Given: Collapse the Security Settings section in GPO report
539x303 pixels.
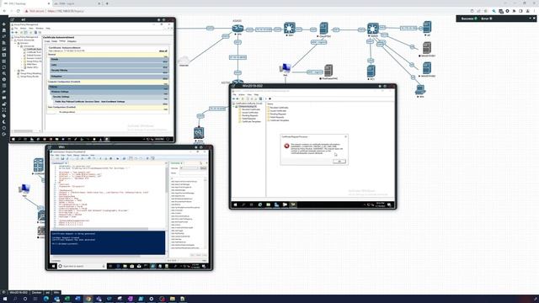Looking at the screenshot, I should [110, 97].
